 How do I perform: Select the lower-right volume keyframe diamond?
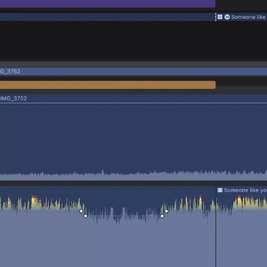coord(162,216)
